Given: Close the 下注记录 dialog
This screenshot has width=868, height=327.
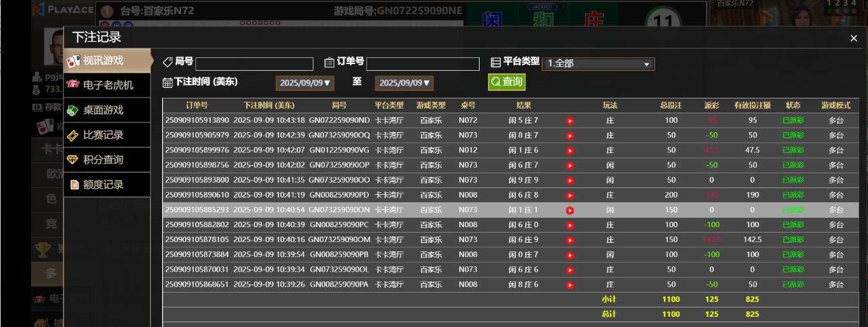Looking at the screenshot, I should click(x=854, y=38).
